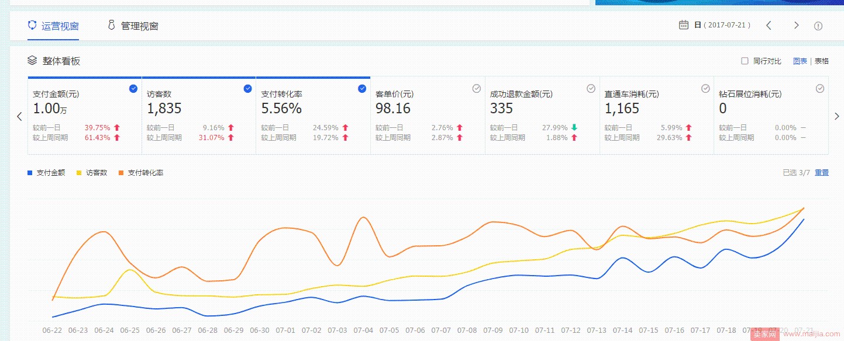Click the 06-22 date on chart axis

53,330
